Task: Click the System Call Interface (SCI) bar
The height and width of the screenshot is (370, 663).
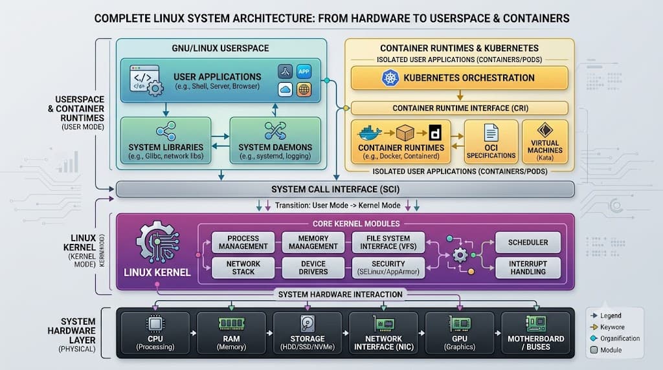Action: tap(345, 190)
